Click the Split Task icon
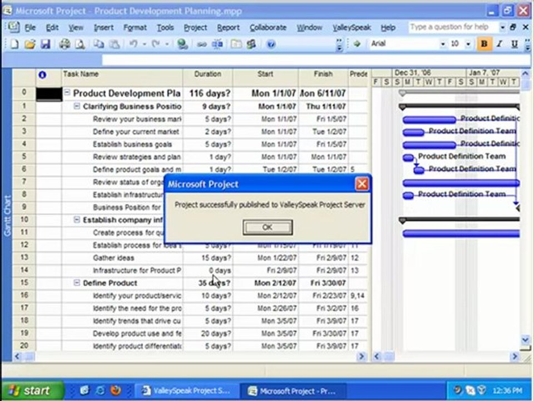Viewport: 534px width, 401px height. (x=217, y=44)
